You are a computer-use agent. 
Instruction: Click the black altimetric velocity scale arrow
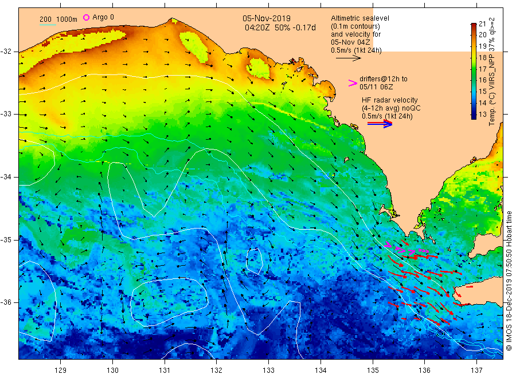pyautogui.click(x=348, y=58)
